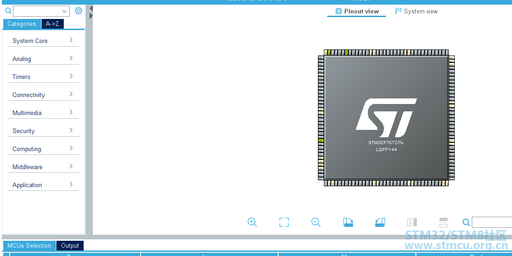512x256 pixels.
Task: Click the horizontal split view icon
Action: click(x=444, y=222)
